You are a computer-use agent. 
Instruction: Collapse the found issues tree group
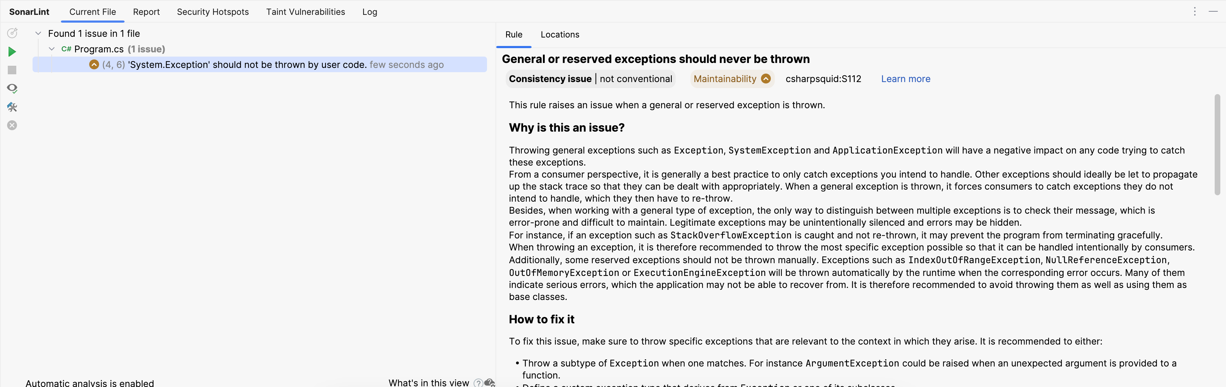pos(38,33)
